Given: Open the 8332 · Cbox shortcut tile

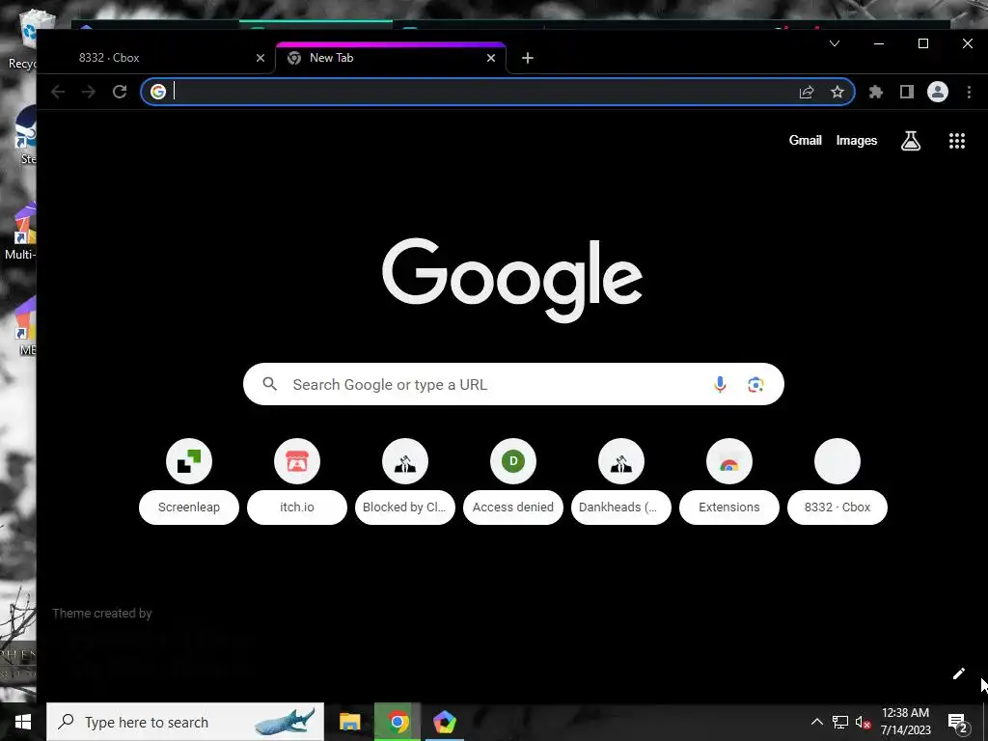Looking at the screenshot, I should 837,481.
